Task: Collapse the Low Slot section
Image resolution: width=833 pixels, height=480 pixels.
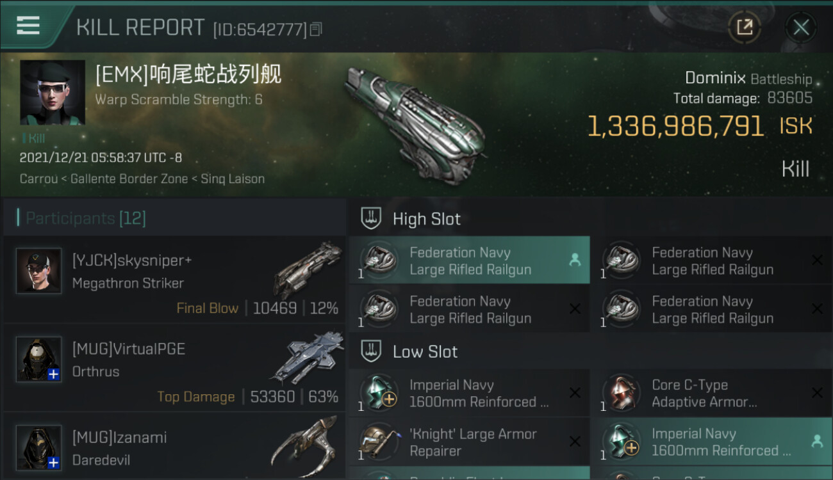Action: coord(371,351)
